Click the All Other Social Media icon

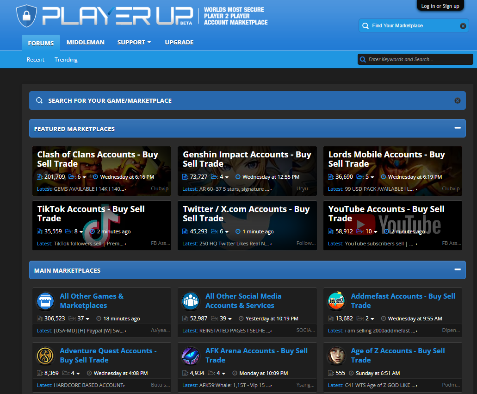(191, 301)
